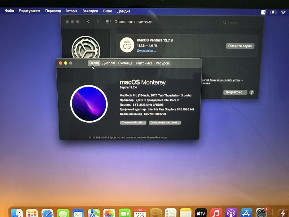This screenshot has height=217, width=289.
Task: Click the help question mark button
Action: [x=252, y=92]
